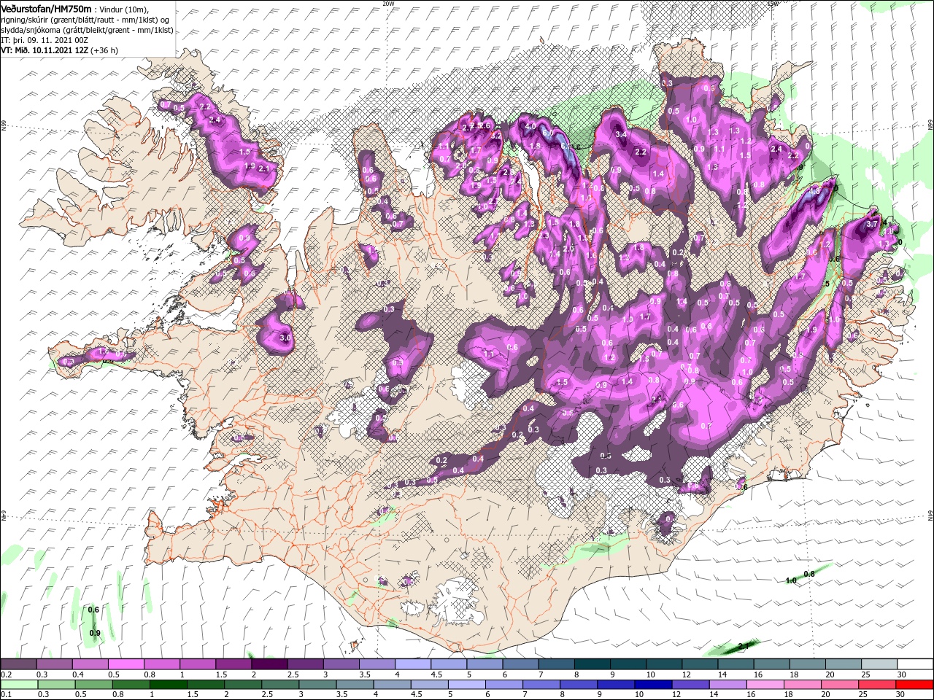
Task: Click the offshore 1.0 rain value southeast
Action: pos(791,581)
